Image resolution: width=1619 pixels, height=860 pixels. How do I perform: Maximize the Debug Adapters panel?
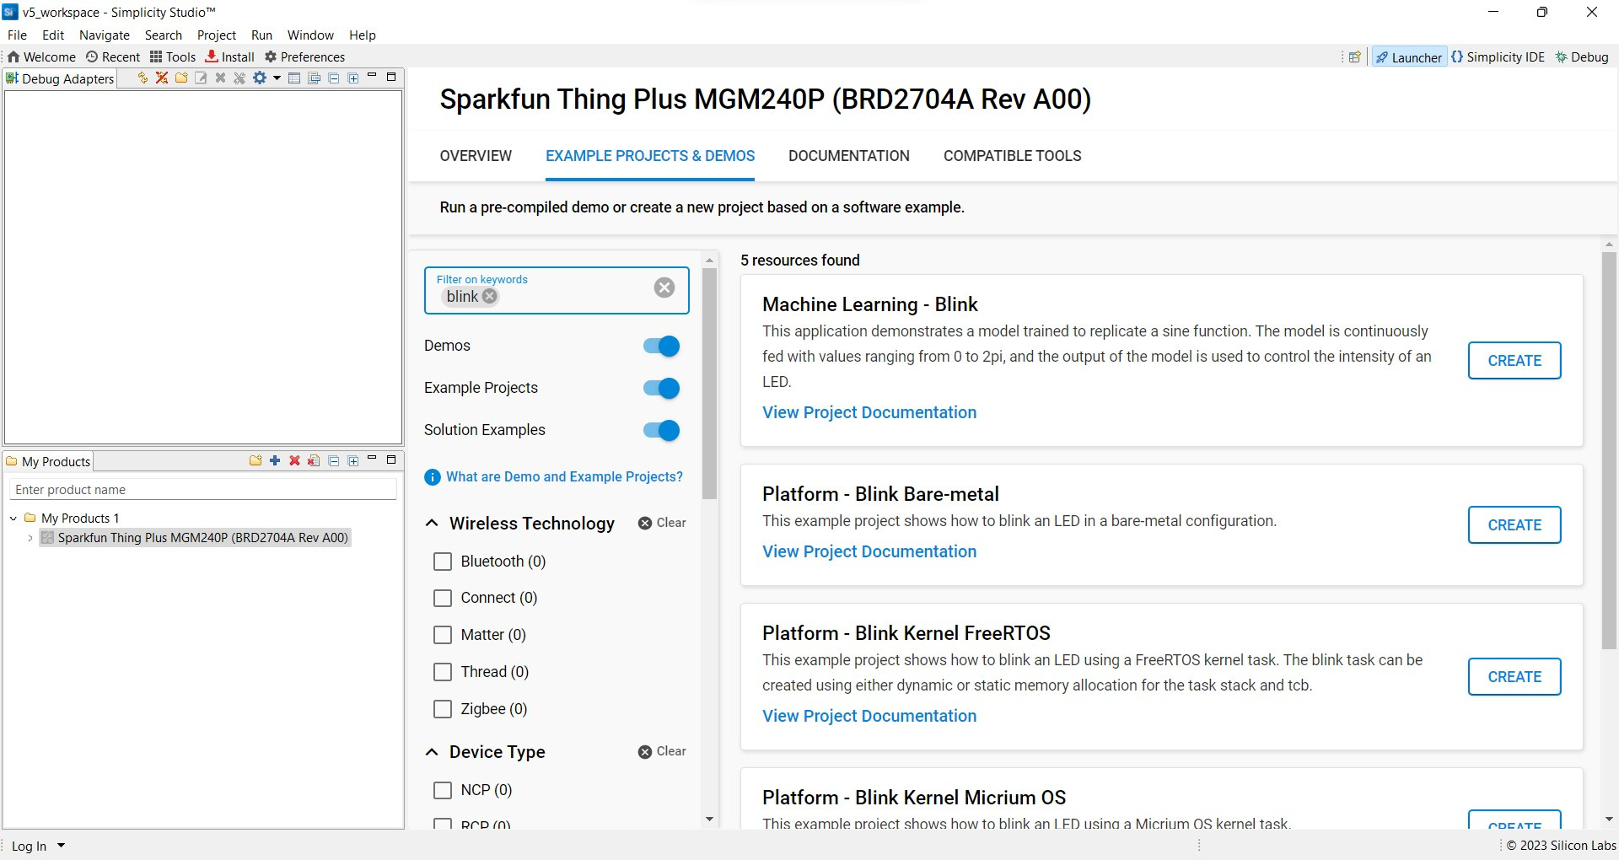pos(391,77)
